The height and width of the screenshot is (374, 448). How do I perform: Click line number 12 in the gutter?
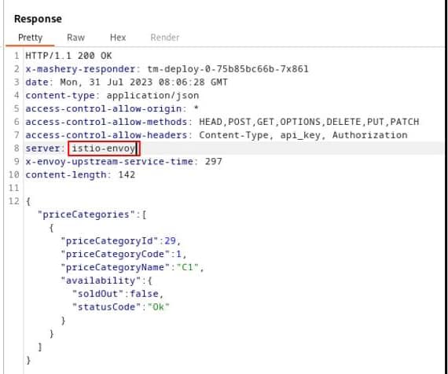click(x=13, y=201)
